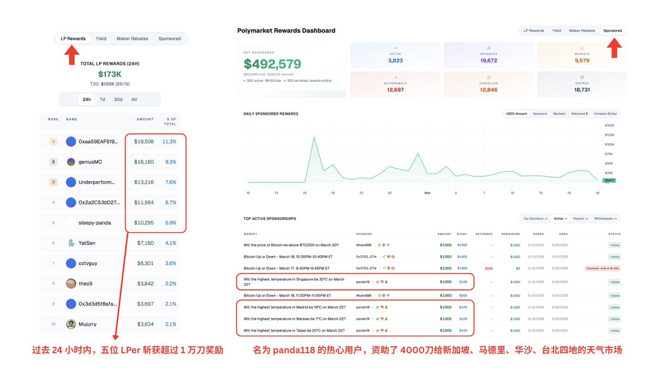Open the Singapore 32°C temperature market
The width and height of the screenshot is (652, 376).
coord(294,282)
